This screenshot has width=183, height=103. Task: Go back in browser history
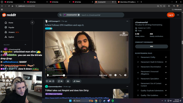pyautogui.click(x=2, y=6)
